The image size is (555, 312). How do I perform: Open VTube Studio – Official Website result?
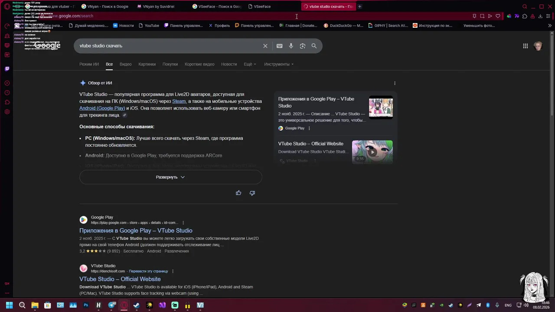click(x=120, y=279)
